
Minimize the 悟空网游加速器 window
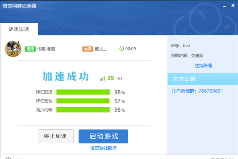[x=225, y=6]
